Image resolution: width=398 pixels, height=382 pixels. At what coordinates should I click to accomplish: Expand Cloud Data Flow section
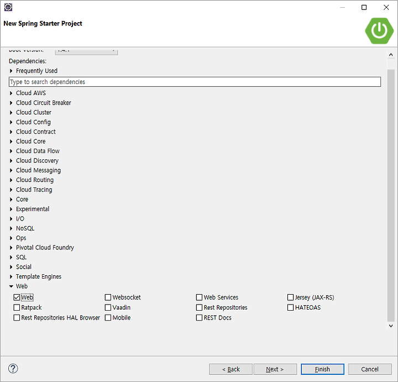(11, 151)
